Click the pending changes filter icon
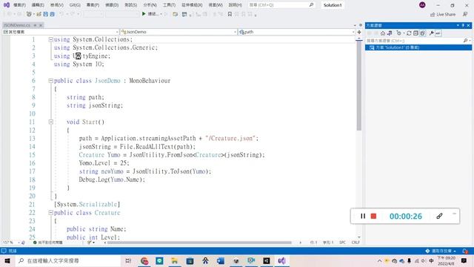The width and height of the screenshot is (474, 267). tap(399, 33)
